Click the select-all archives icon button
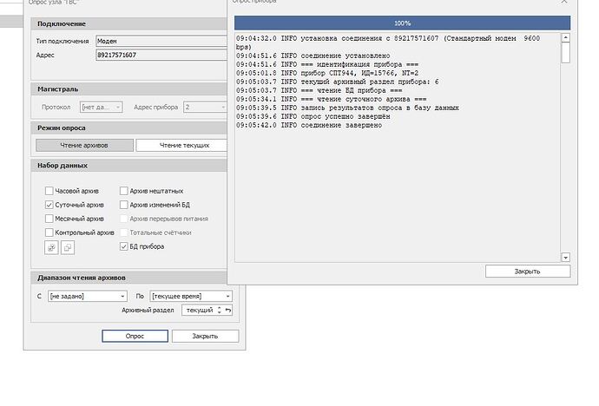 click(x=51, y=247)
